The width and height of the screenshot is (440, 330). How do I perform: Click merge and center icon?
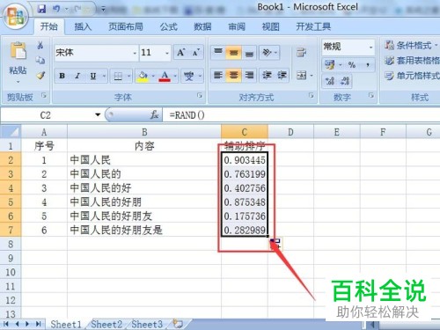click(x=301, y=76)
